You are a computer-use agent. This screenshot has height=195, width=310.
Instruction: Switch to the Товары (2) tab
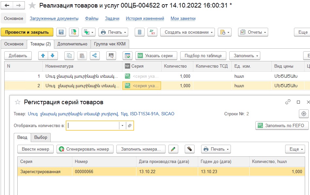click(x=41, y=44)
